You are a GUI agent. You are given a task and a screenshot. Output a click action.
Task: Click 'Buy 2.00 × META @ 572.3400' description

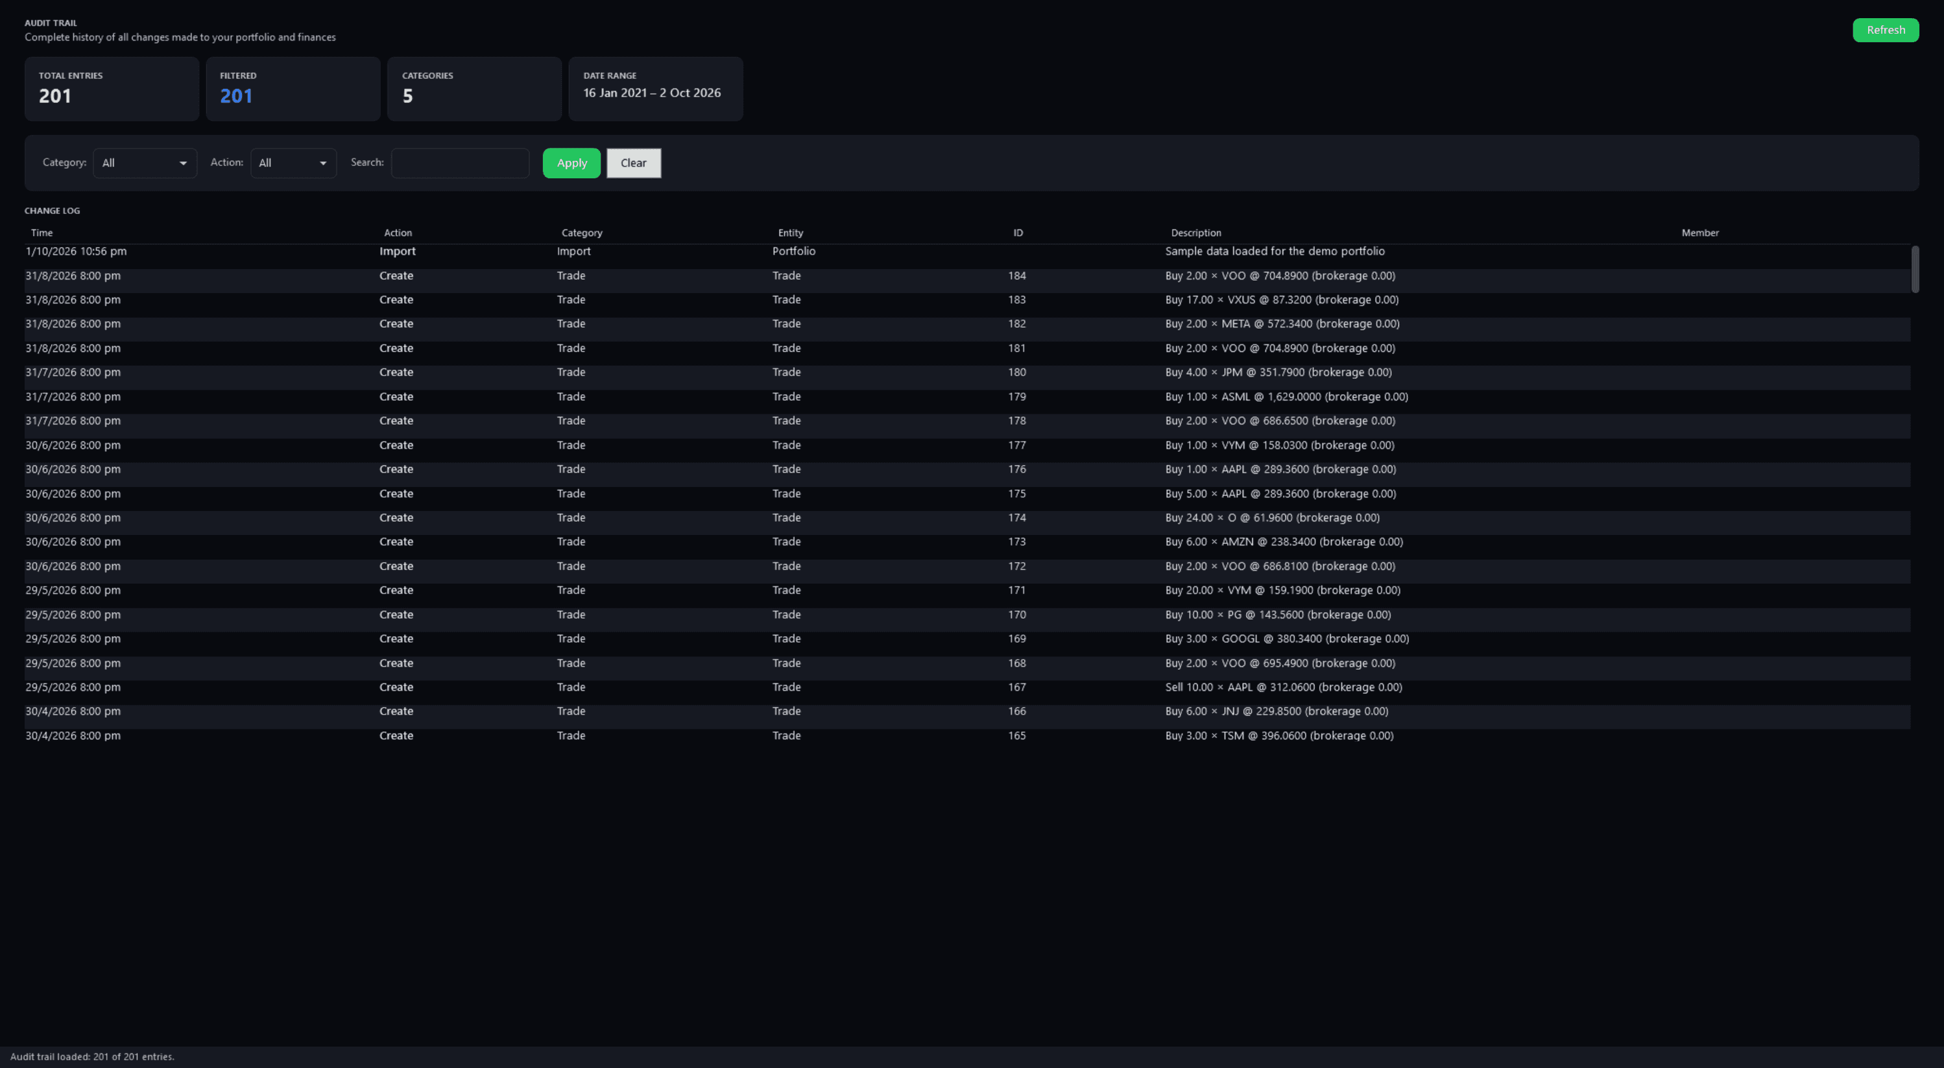[1282, 324]
